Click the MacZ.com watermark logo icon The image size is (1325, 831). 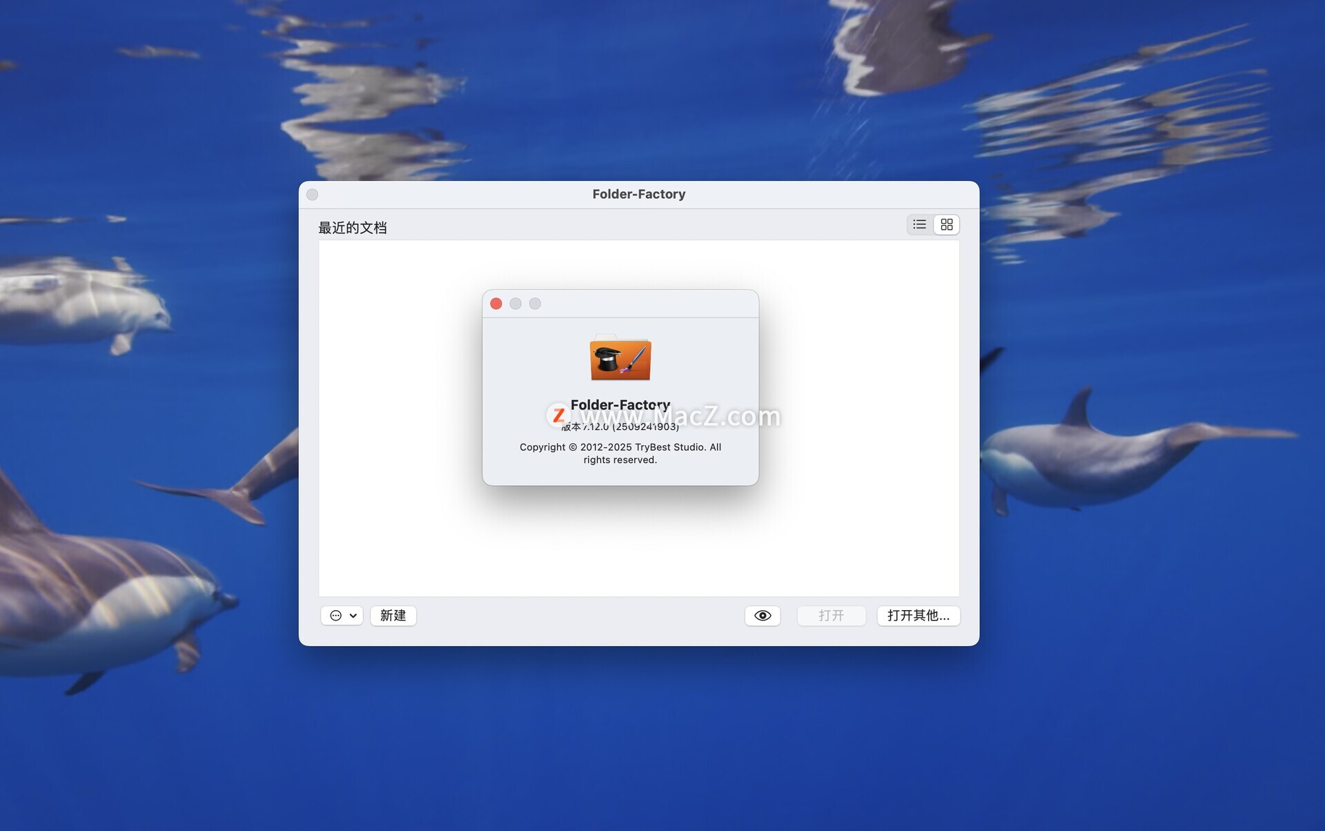tap(558, 416)
